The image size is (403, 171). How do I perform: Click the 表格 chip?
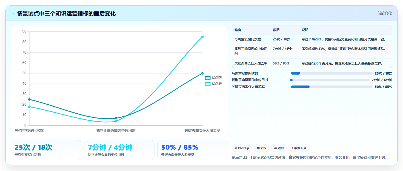(x=262, y=148)
